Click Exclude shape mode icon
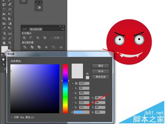Image resolution: width=165 pixels, height=124 pixels. click(x=45, y=38)
